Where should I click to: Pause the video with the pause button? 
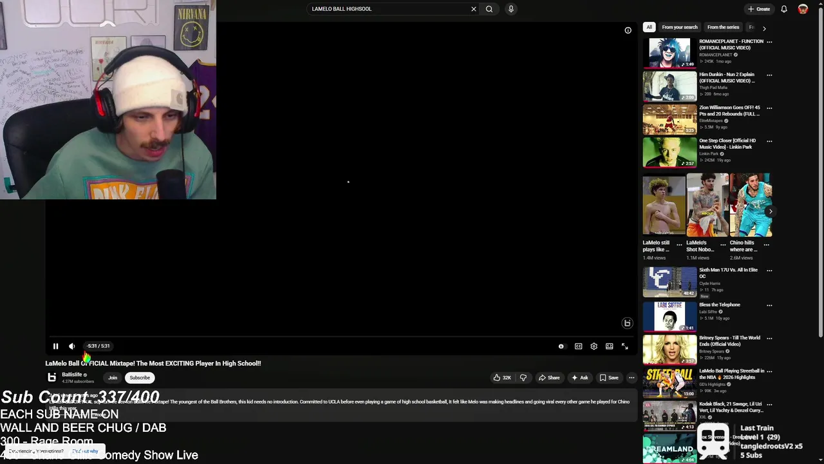[x=55, y=346]
